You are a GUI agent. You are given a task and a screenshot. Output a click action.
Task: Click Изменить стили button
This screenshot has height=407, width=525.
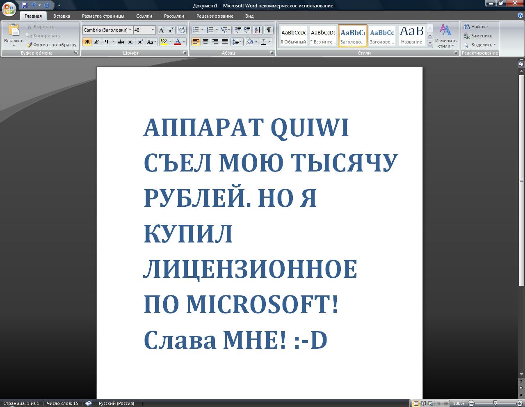[x=445, y=36]
